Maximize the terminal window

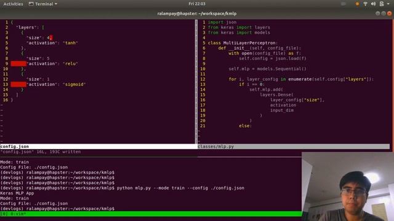(383, 14)
